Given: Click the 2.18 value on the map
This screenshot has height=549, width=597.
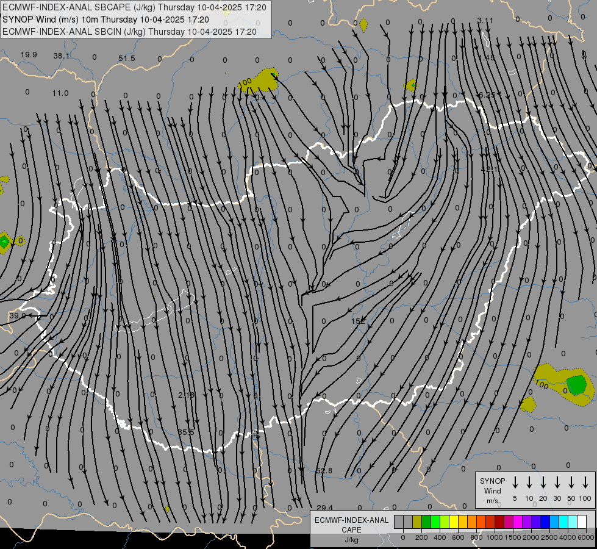Looking at the screenshot, I should coord(186,395).
